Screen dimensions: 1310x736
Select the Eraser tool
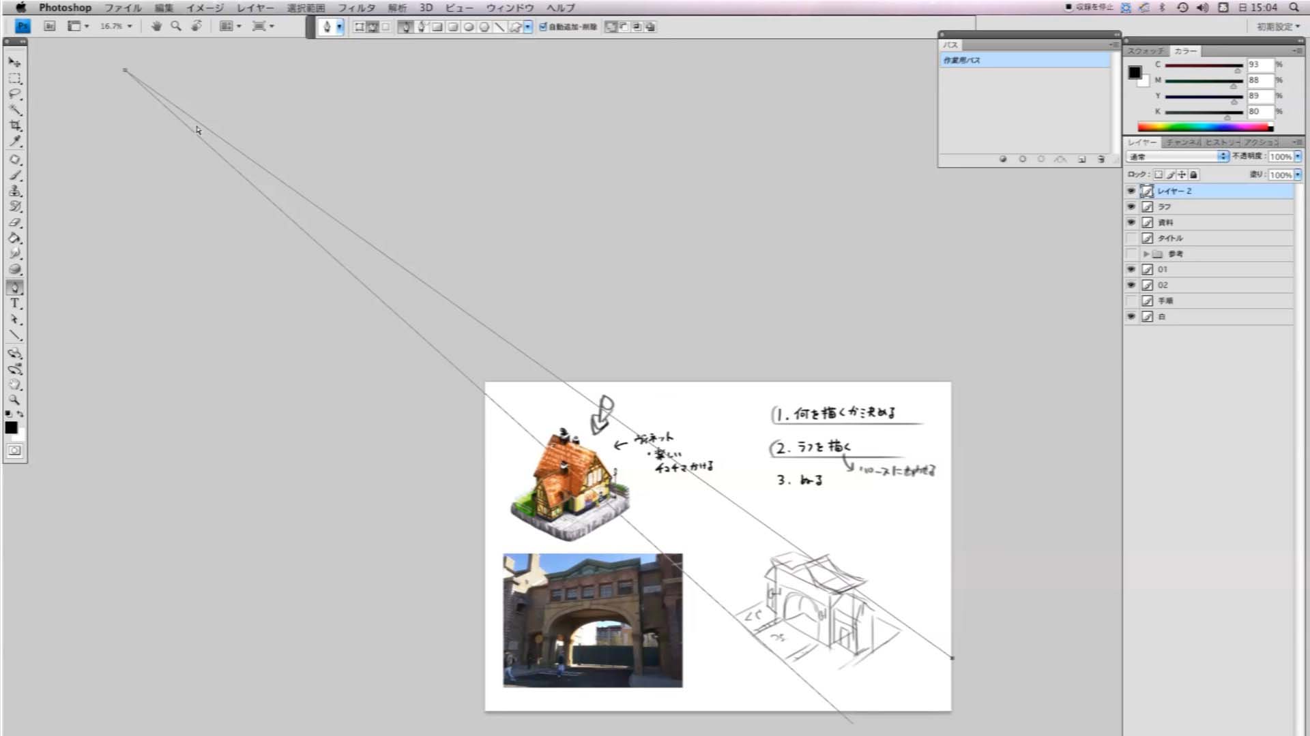[x=14, y=223]
